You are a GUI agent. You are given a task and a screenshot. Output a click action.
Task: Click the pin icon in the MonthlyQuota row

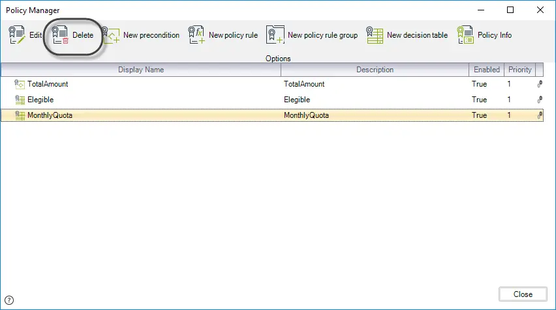point(540,115)
